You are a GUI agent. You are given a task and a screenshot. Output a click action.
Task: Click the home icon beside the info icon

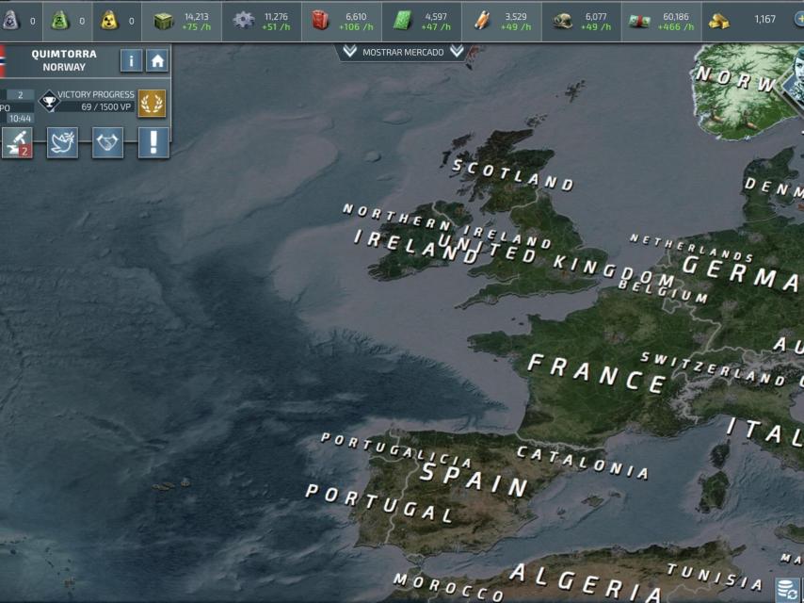(x=157, y=59)
